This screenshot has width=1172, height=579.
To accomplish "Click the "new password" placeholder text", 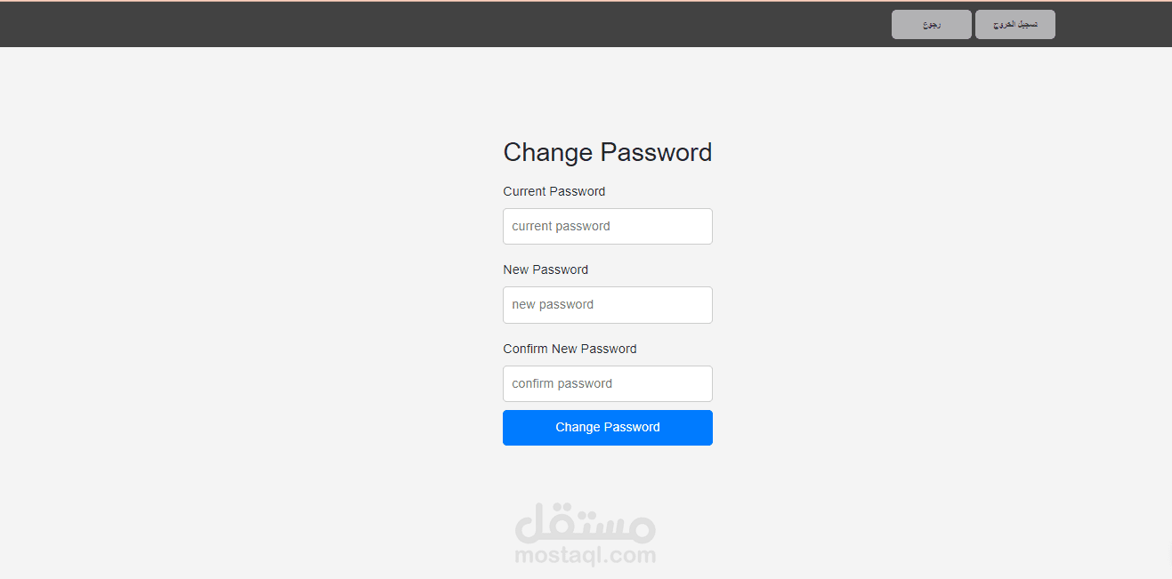I will [553, 305].
